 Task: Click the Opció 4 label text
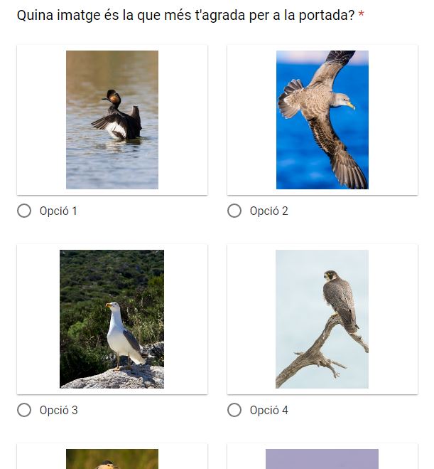coord(268,411)
